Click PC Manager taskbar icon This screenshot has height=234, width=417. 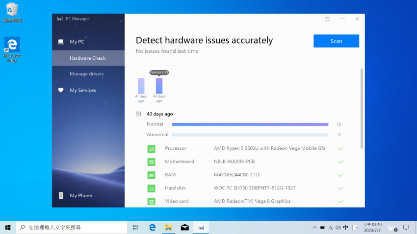tap(201, 227)
